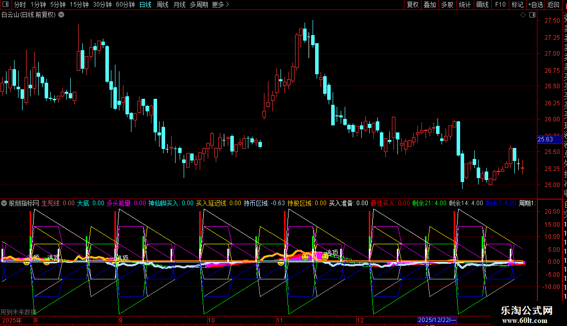The width and height of the screenshot is (567, 326).
Task: Activate the 画线 drawing tool
Action: (482, 5)
